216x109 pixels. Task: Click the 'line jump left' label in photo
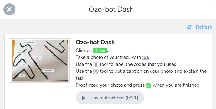pos(48,70)
